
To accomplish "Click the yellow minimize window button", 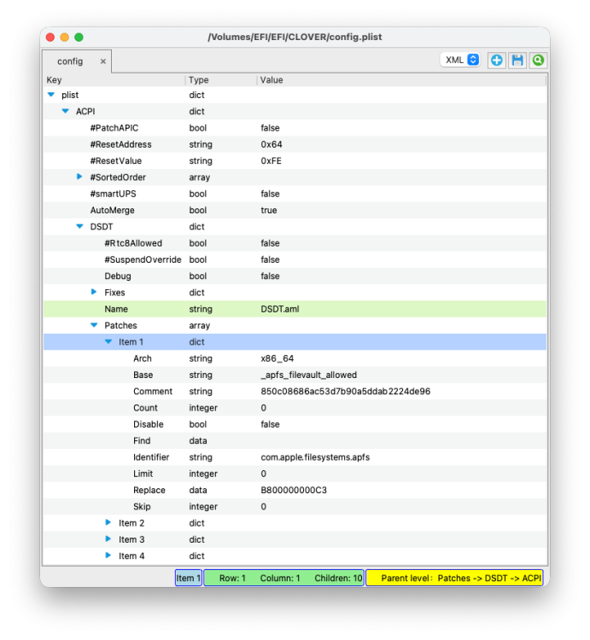I will click(x=65, y=38).
